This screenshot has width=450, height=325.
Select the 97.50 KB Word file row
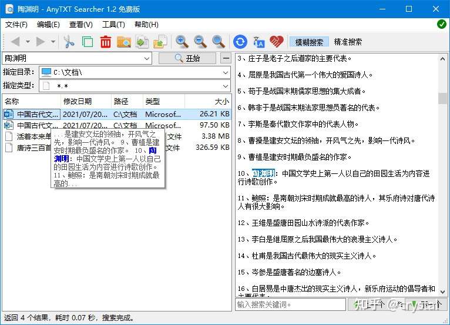[x=117, y=125]
